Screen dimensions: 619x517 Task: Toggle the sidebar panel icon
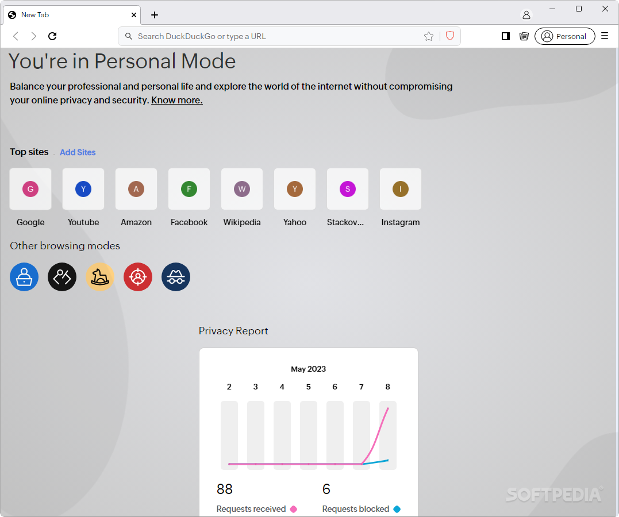click(x=505, y=36)
